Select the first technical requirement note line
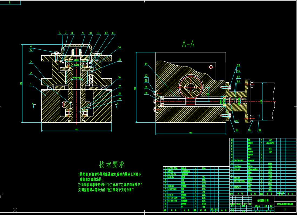 point(109,174)
